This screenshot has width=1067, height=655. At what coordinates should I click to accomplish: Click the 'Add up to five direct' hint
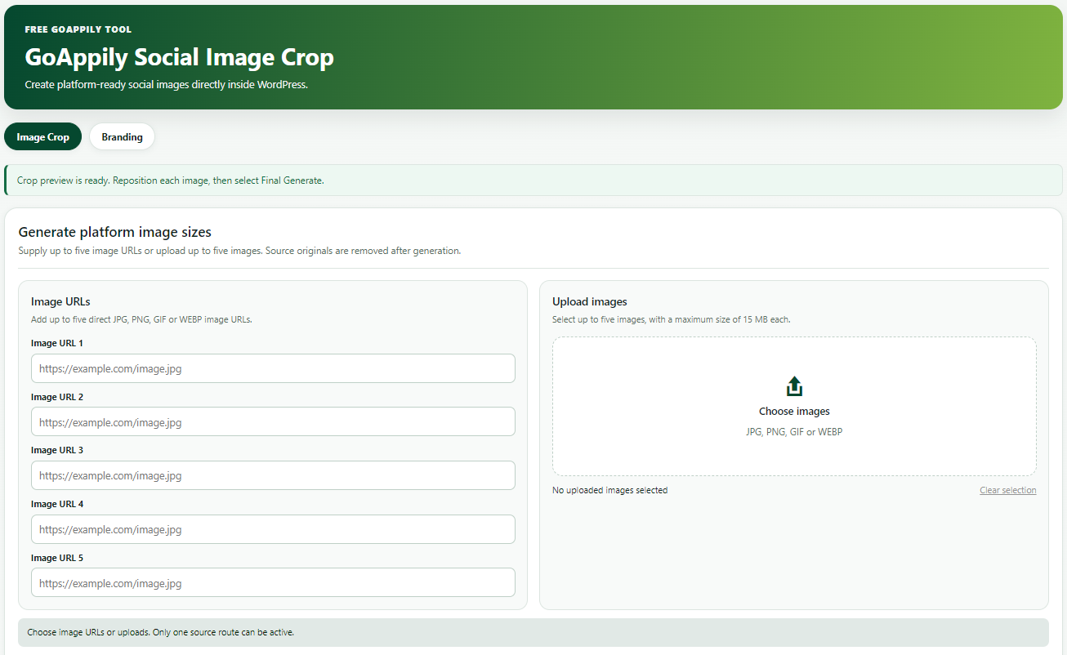point(141,319)
